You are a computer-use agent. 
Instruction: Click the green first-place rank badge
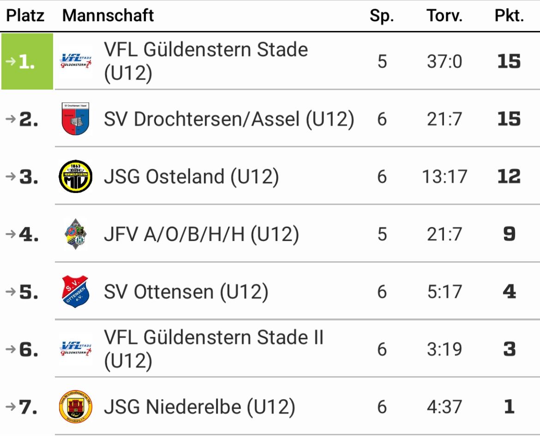click(27, 61)
